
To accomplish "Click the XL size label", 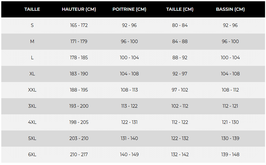I will tap(32, 74).
